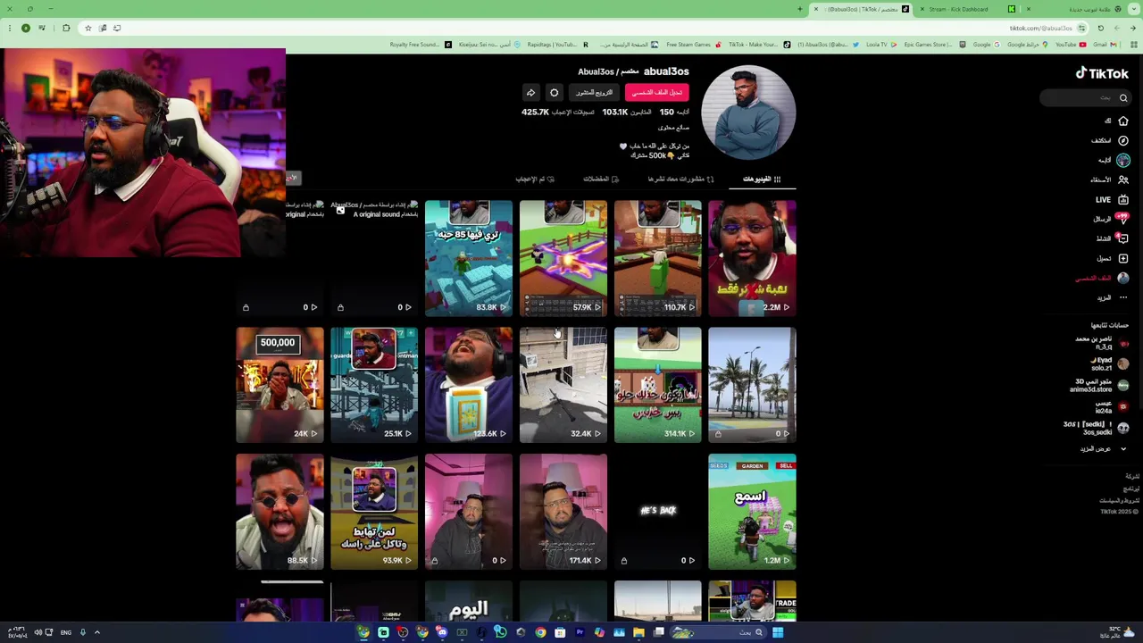Click the search magnifier icon

coord(1123,98)
